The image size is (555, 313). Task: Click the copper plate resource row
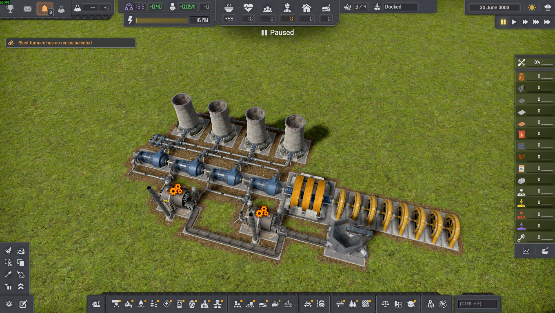coord(535,122)
